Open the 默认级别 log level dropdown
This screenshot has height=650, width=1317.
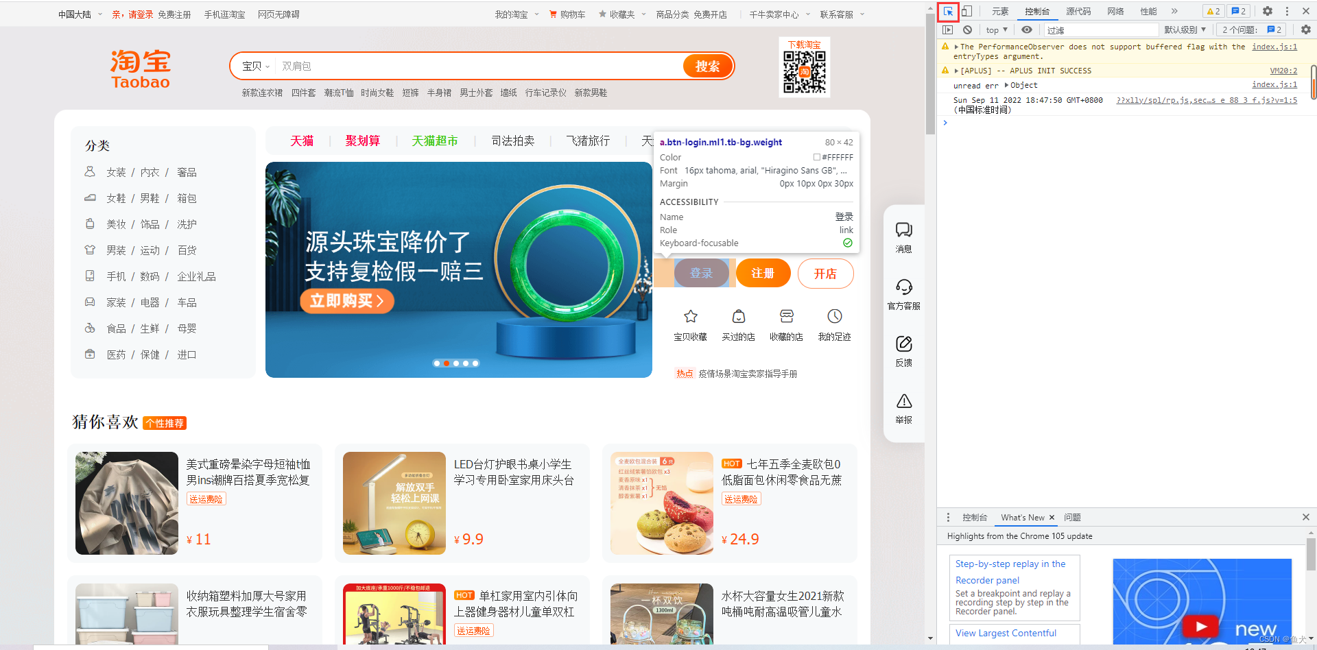pyautogui.click(x=1185, y=29)
